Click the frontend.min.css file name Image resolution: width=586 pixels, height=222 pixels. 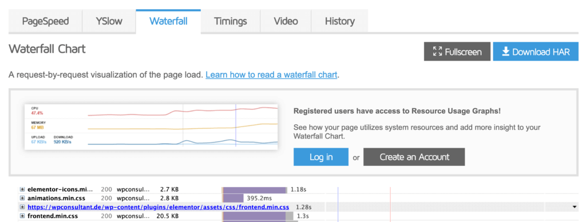pos(53,216)
